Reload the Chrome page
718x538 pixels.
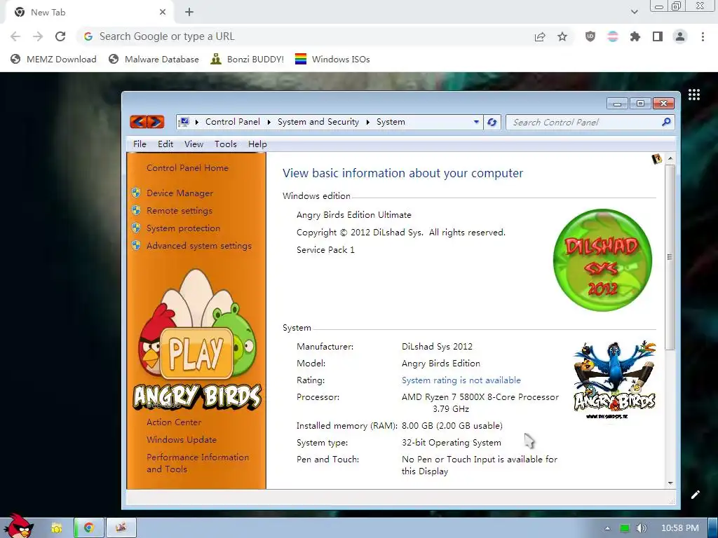(x=60, y=36)
